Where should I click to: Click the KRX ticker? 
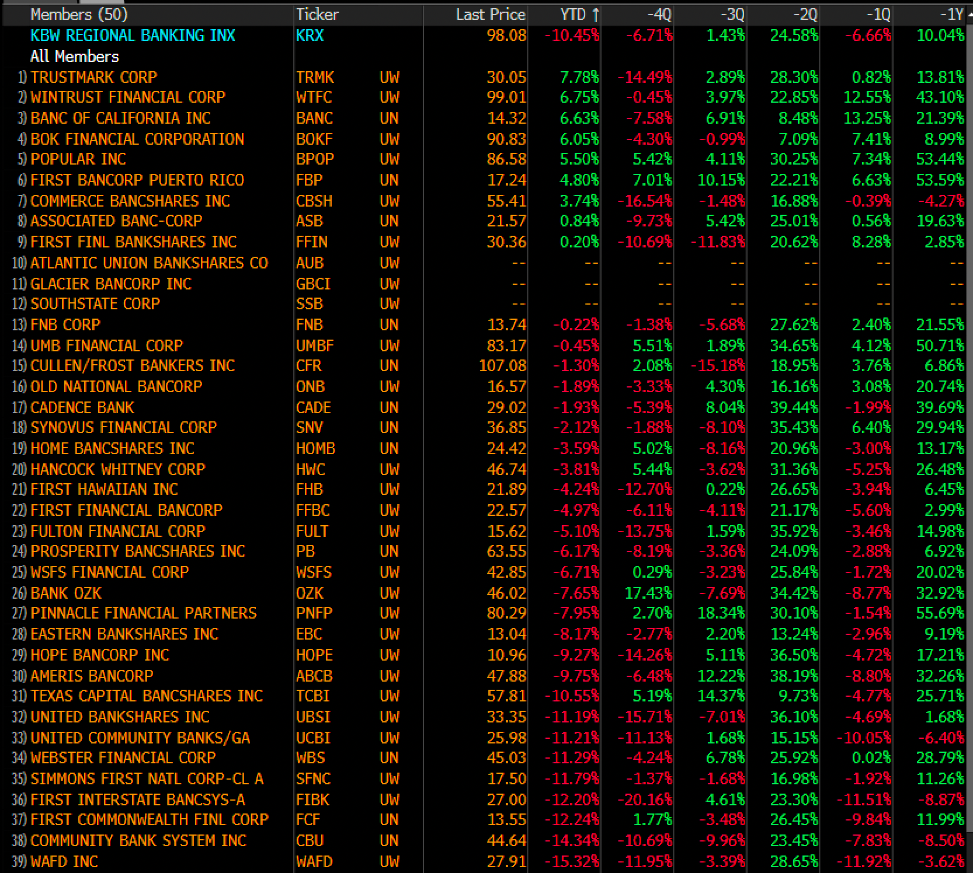coord(310,36)
